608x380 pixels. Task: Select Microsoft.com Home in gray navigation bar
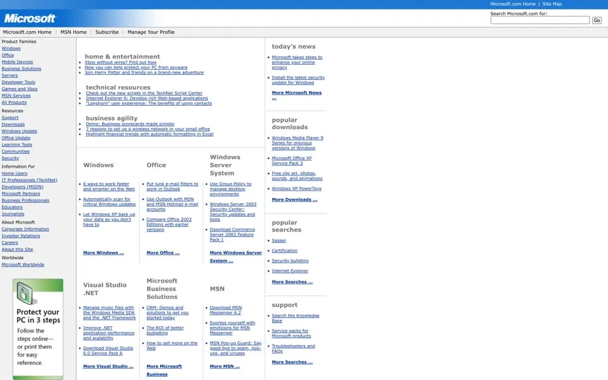[27, 32]
